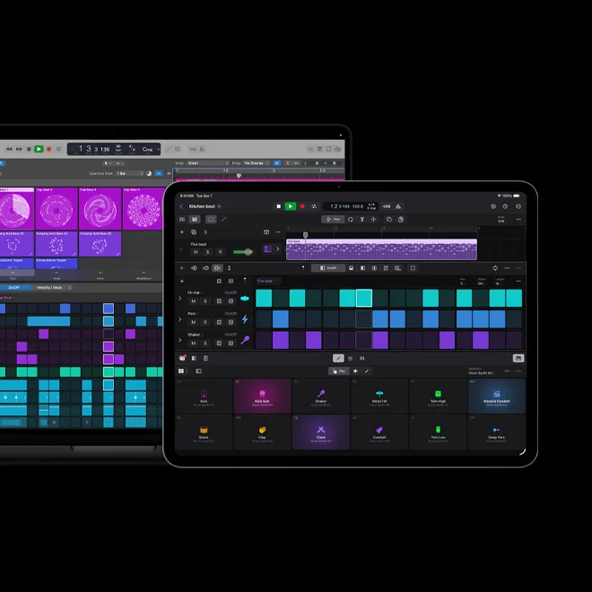Tap the Shaker maraca row icon
This screenshot has height=592, width=592.
click(245, 340)
